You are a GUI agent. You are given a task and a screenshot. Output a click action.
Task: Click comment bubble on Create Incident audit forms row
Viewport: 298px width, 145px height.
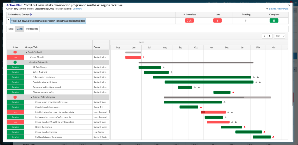(x=260, y=82)
